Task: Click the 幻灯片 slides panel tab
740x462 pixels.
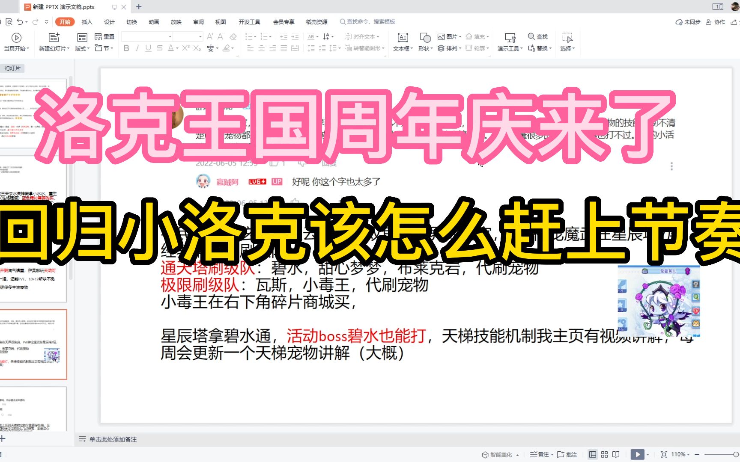Action: tap(12, 68)
